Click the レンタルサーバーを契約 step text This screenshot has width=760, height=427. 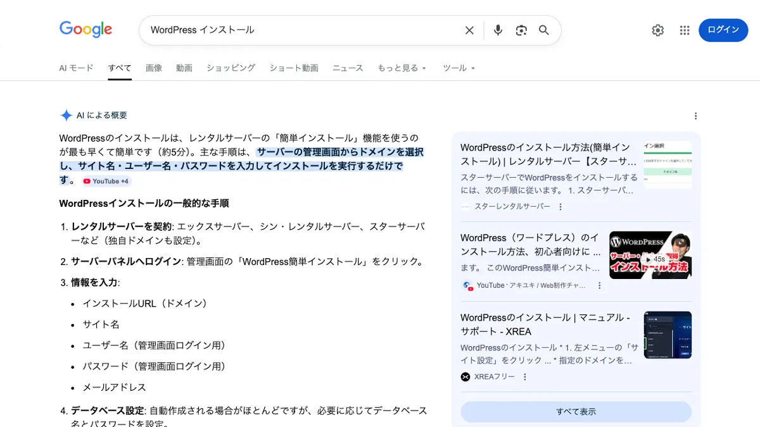click(x=122, y=226)
